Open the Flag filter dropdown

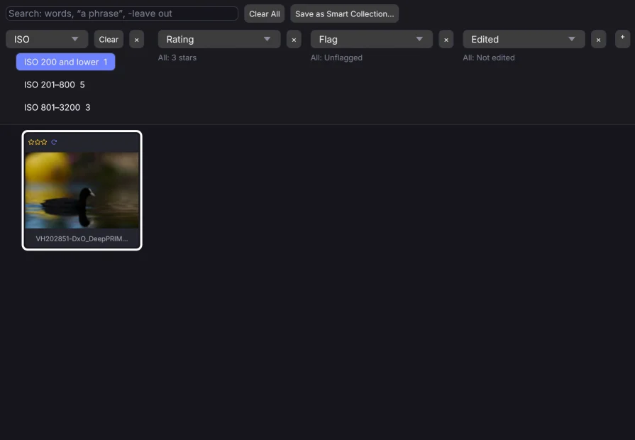coord(371,39)
